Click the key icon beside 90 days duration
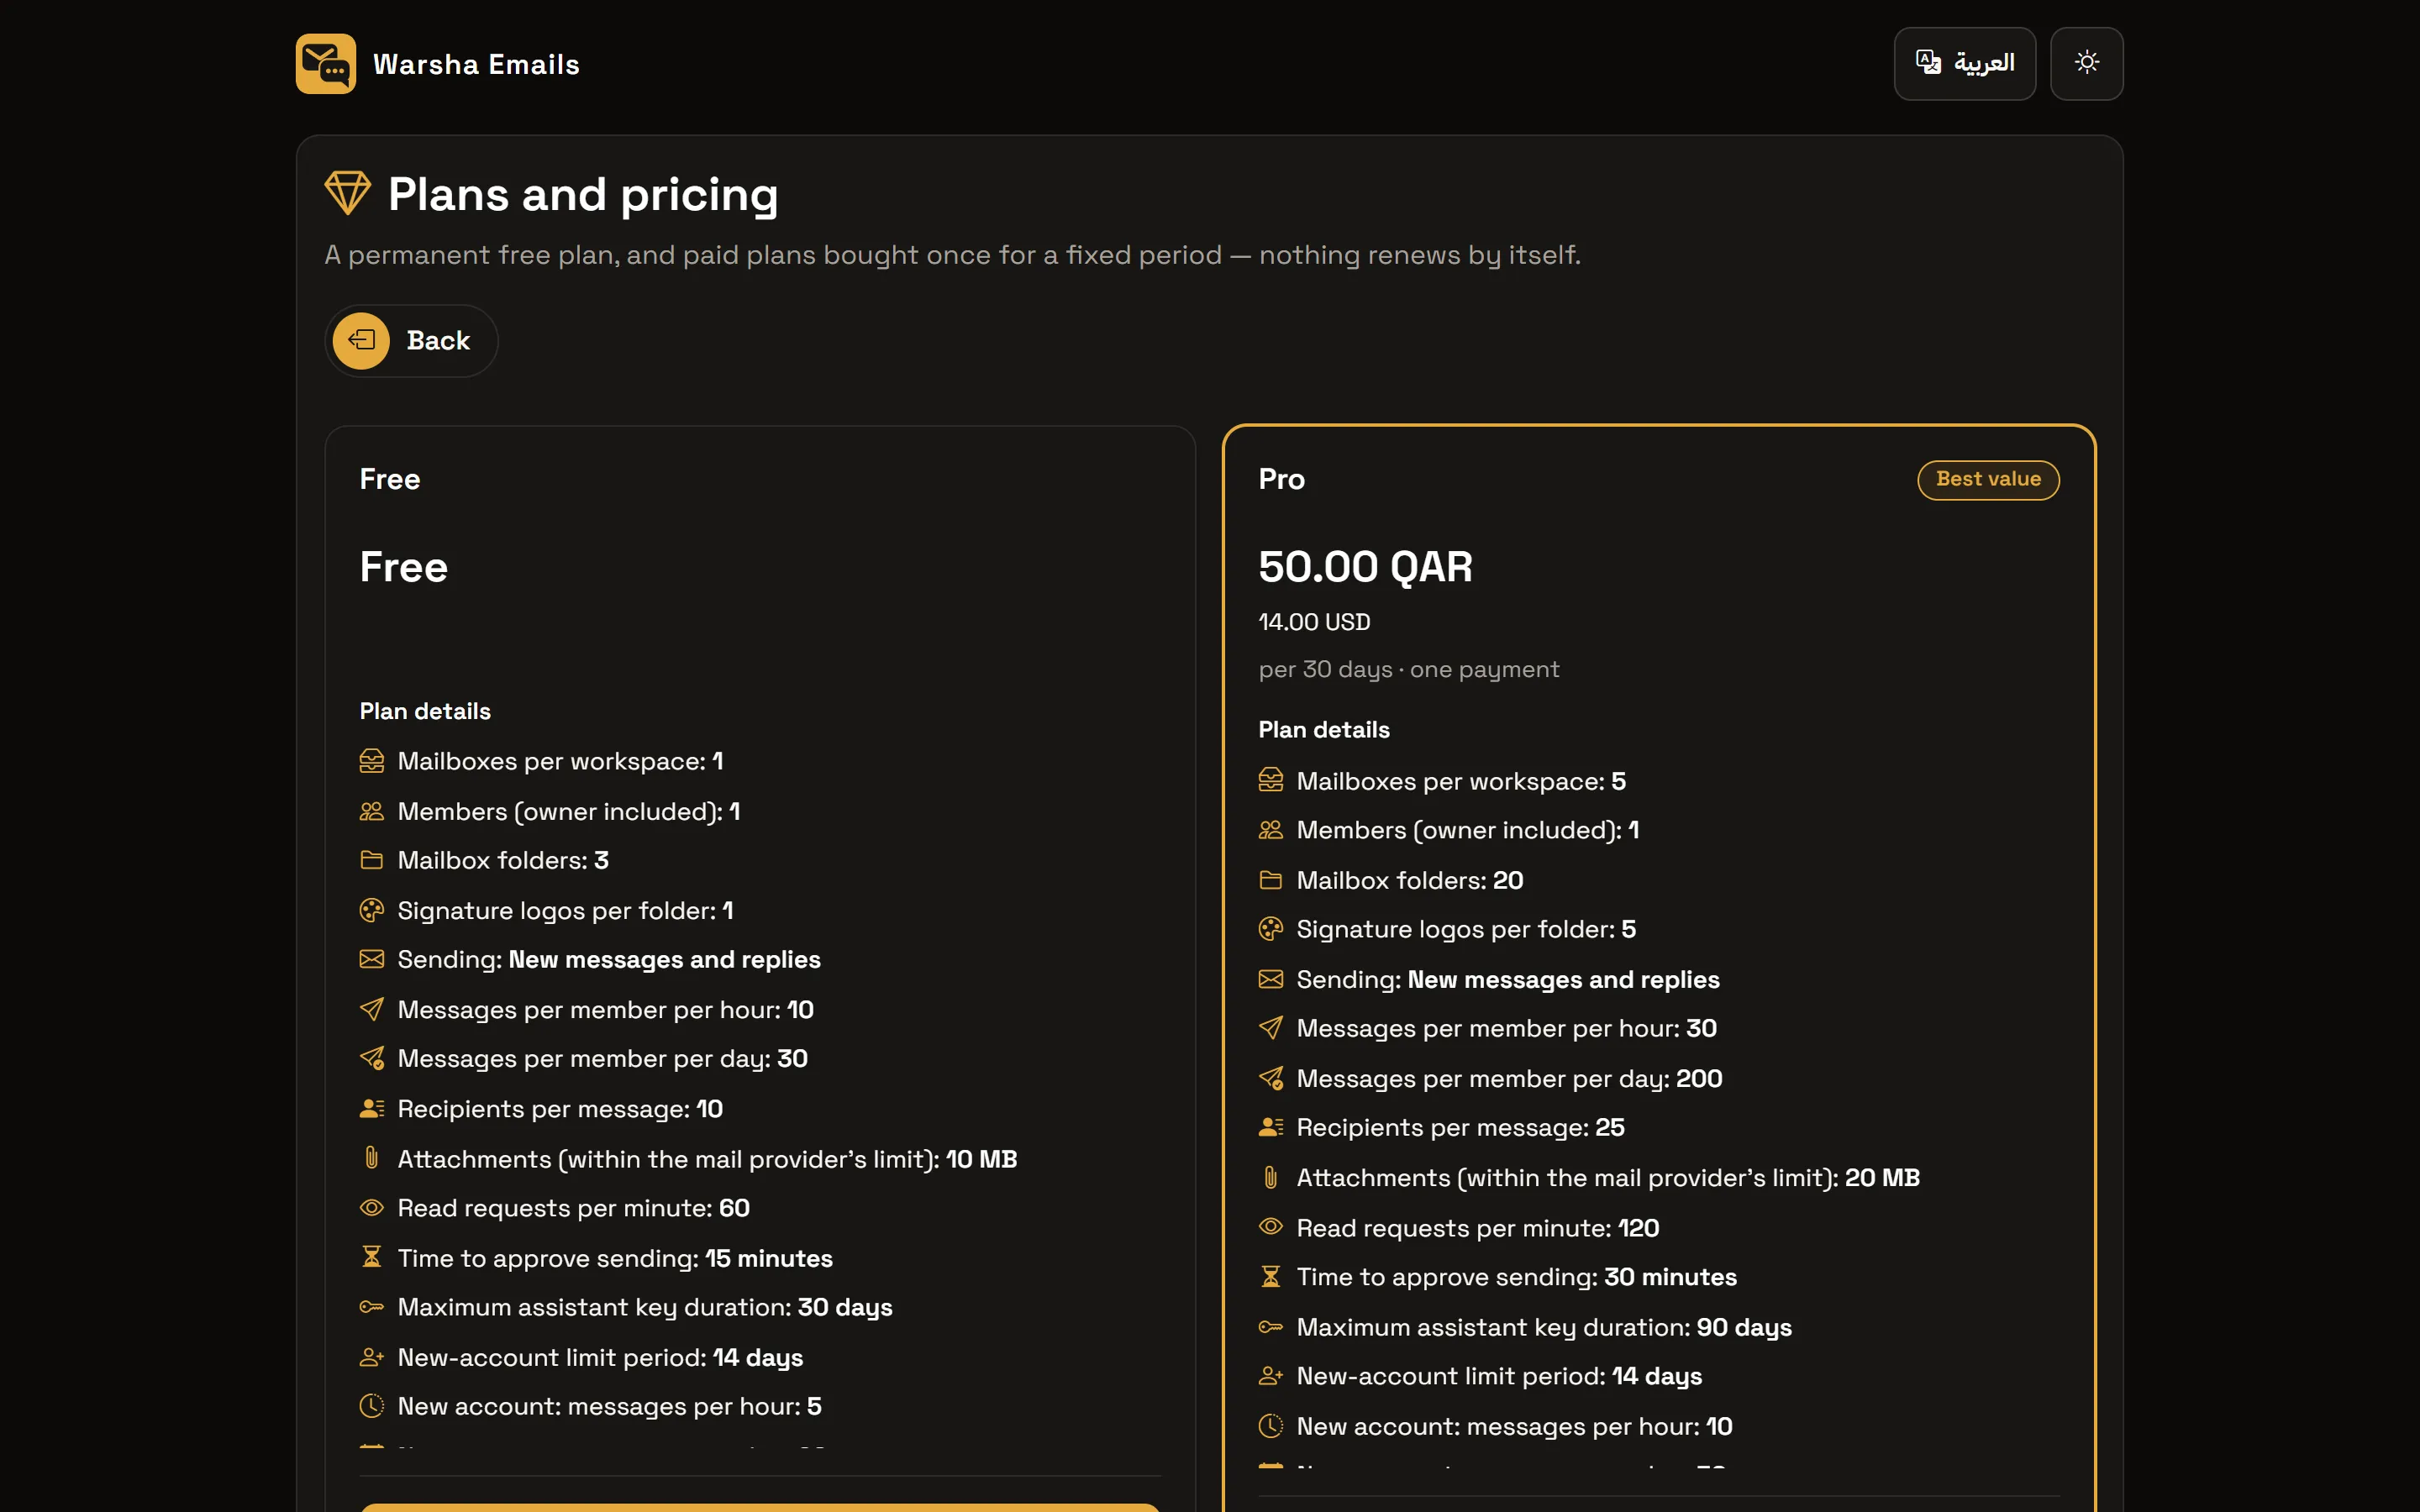 [1270, 1327]
